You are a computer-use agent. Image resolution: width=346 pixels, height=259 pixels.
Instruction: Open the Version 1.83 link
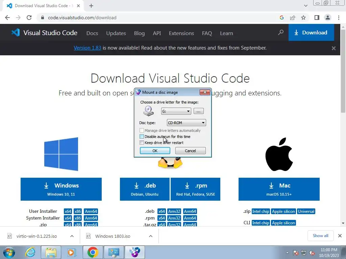[x=88, y=48]
